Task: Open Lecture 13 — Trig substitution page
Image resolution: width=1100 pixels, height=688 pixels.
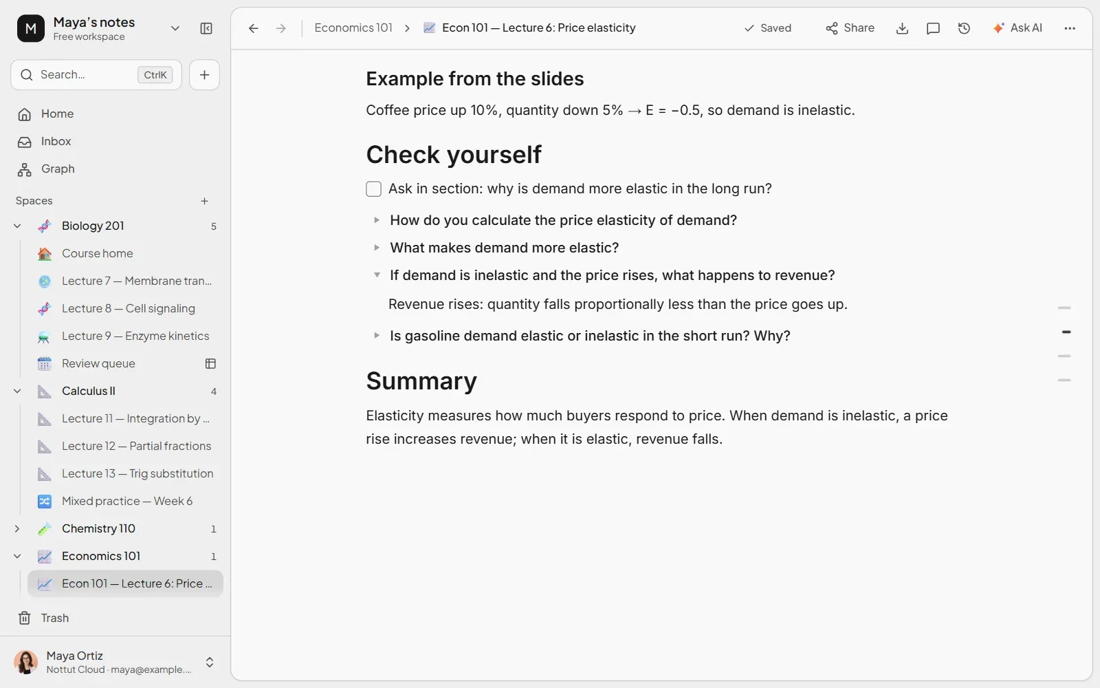Action: 125,473
